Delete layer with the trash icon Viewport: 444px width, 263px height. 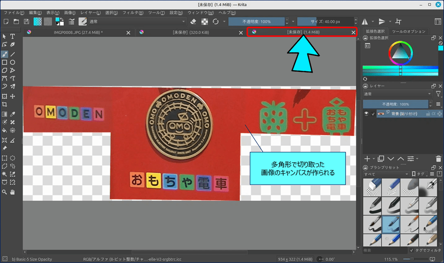pos(439,159)
